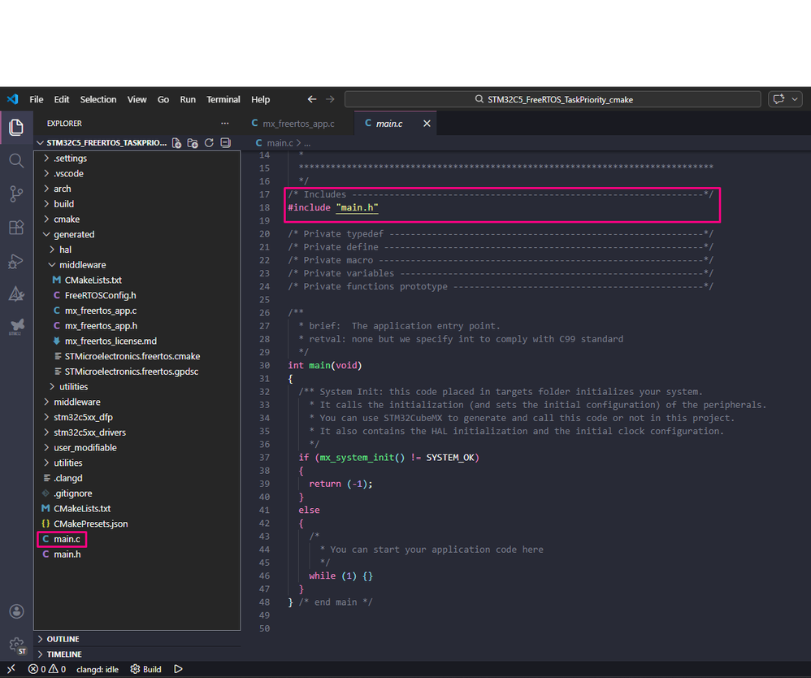811x678 pixels.
Task: Open the Explorer view in the activity bar
Action: [16, 128]
